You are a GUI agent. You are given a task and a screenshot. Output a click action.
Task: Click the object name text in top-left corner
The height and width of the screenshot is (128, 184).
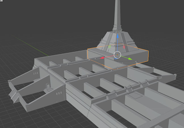1,1
